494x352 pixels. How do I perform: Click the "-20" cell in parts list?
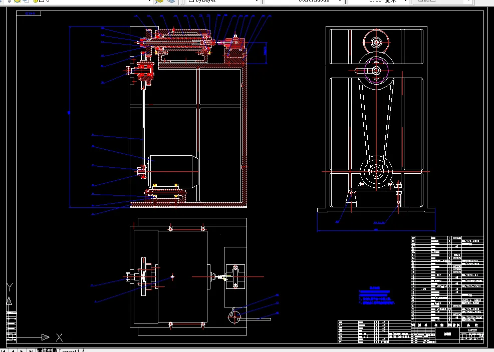click(423, 289)
